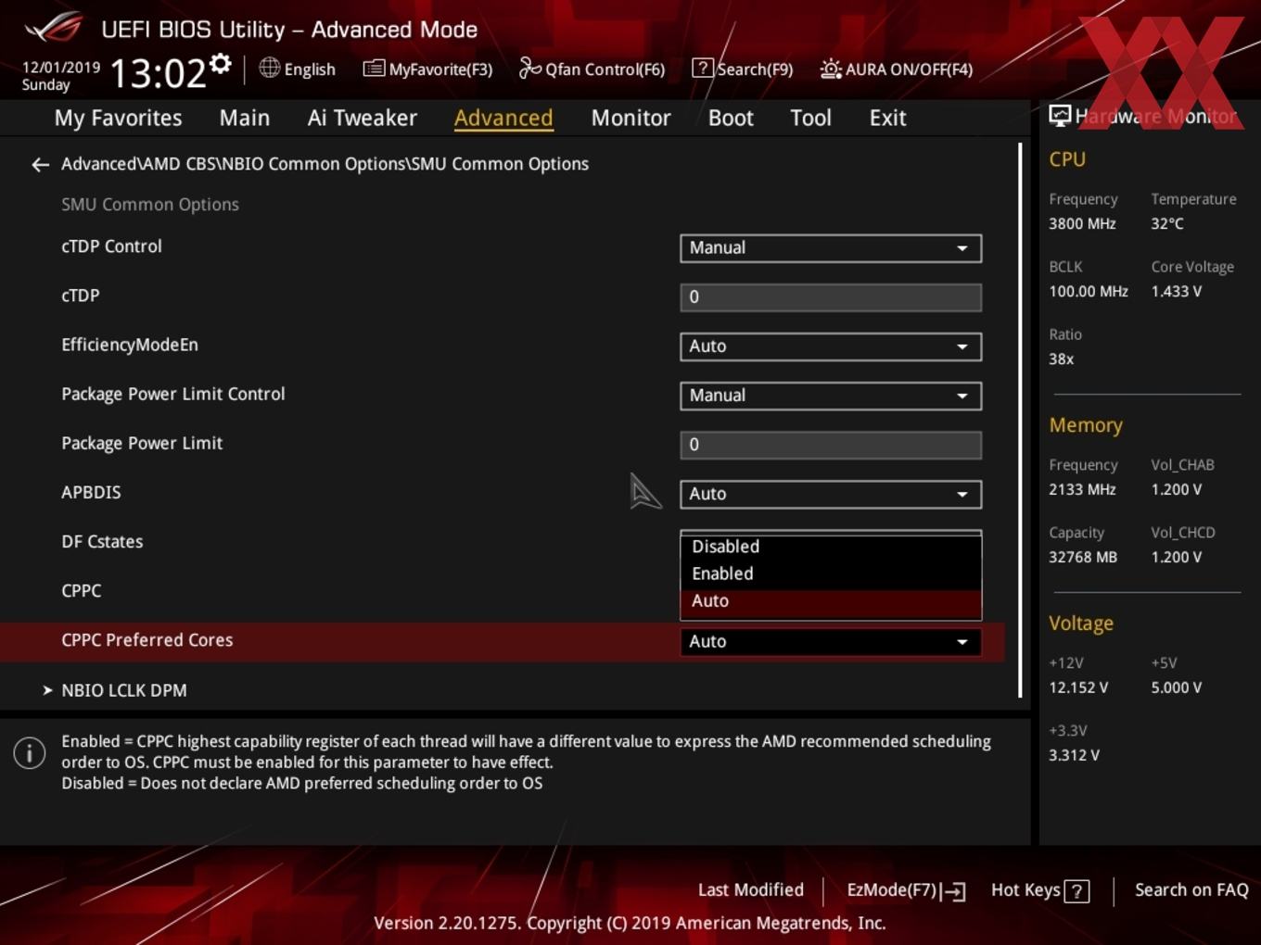Image resolution: width=1261 pixels, height=945 pixels.
Task: Open MyFavorite(F3)
Action: [x=427, y=69]
